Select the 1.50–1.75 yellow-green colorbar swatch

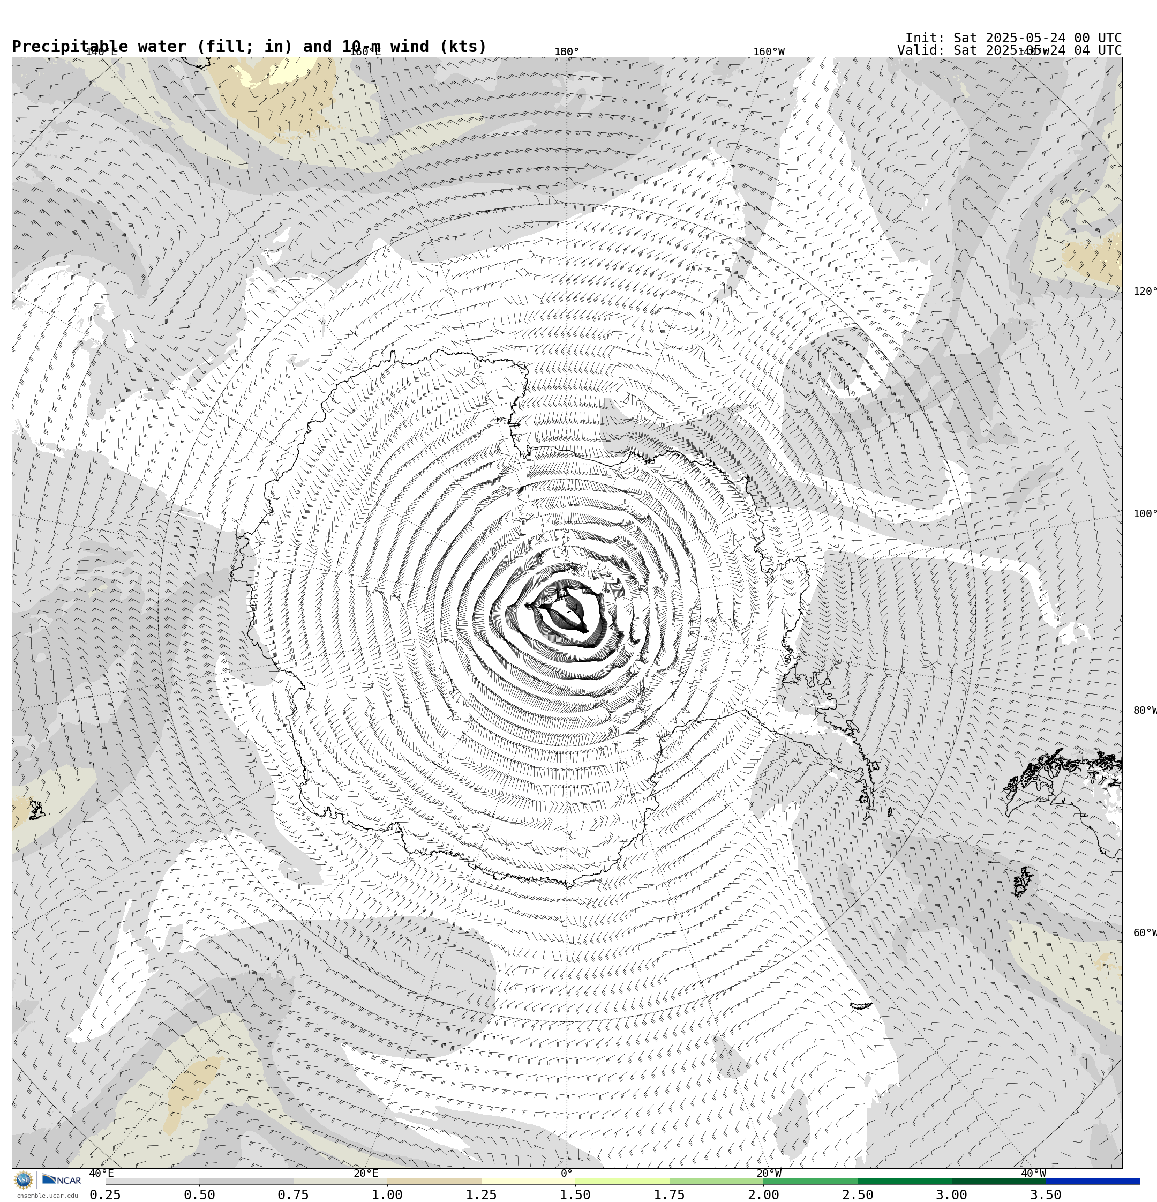[622, 1181]
